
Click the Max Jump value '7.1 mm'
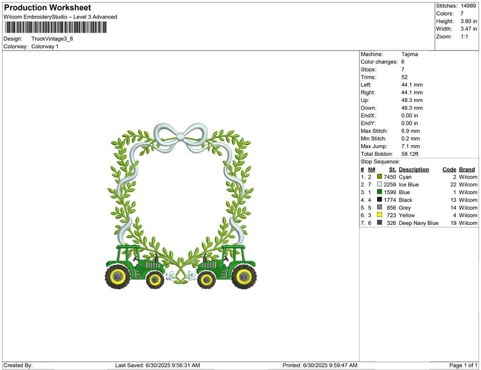tap(410, 146)
